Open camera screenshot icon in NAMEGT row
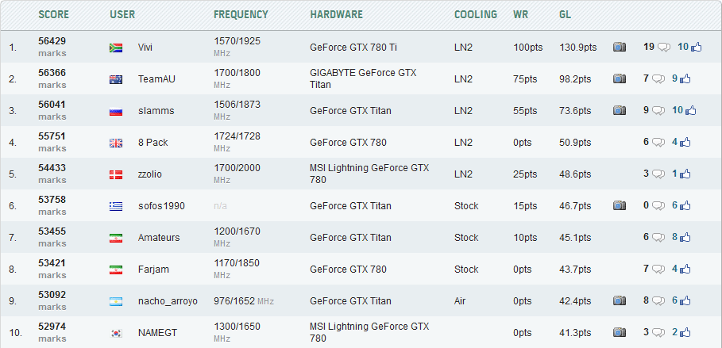 tap(620, 332)
